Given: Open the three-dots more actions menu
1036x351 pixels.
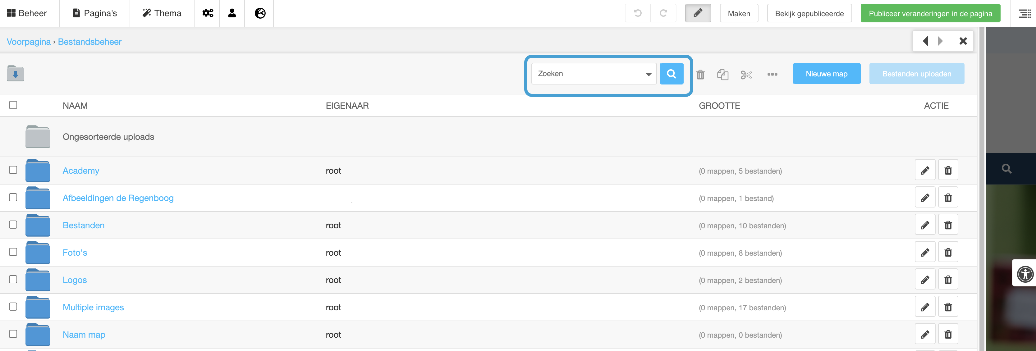Looking at the screenshot, I should coord(772,74).
